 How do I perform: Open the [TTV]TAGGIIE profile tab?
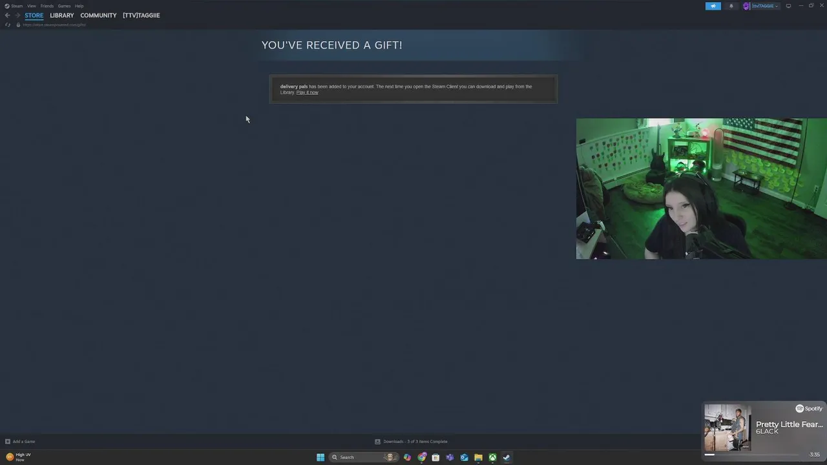(141, 15)
